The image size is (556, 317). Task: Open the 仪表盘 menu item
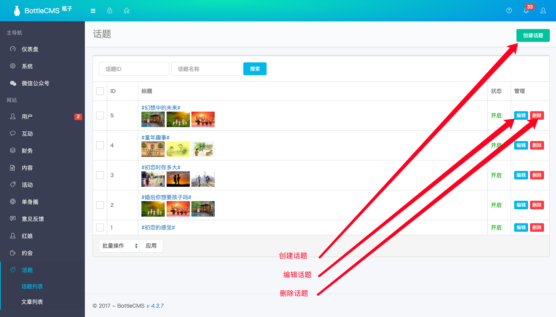[x=42, y=49]
